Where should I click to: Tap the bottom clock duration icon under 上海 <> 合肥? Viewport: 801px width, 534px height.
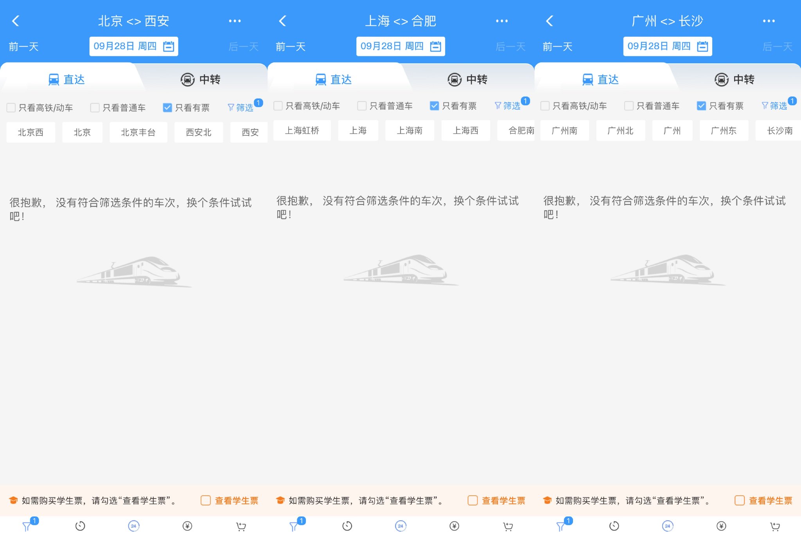click(x=347, y=526)
